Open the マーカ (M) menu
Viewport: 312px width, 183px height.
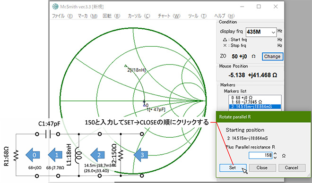point(87,16)
